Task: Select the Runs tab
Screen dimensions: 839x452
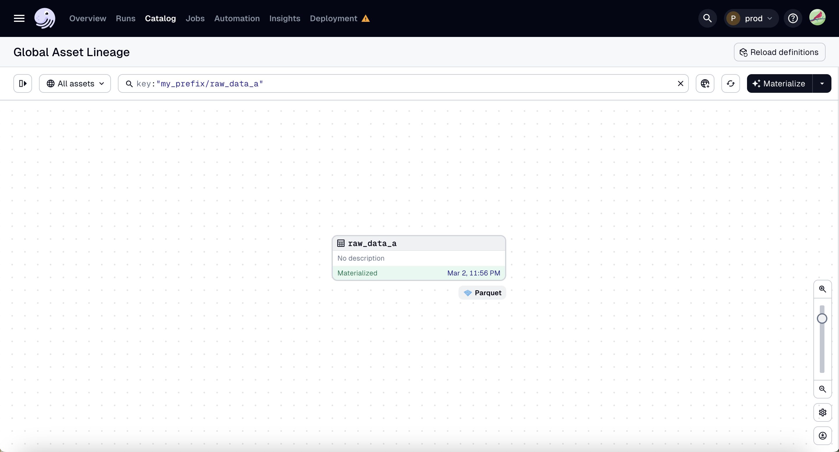Action: point(125,18)
